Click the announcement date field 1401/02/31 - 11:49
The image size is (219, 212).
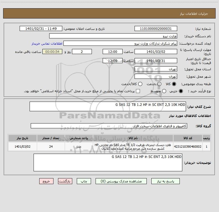click(41, 29)
